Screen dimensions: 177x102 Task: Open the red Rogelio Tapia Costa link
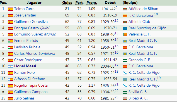31,85
